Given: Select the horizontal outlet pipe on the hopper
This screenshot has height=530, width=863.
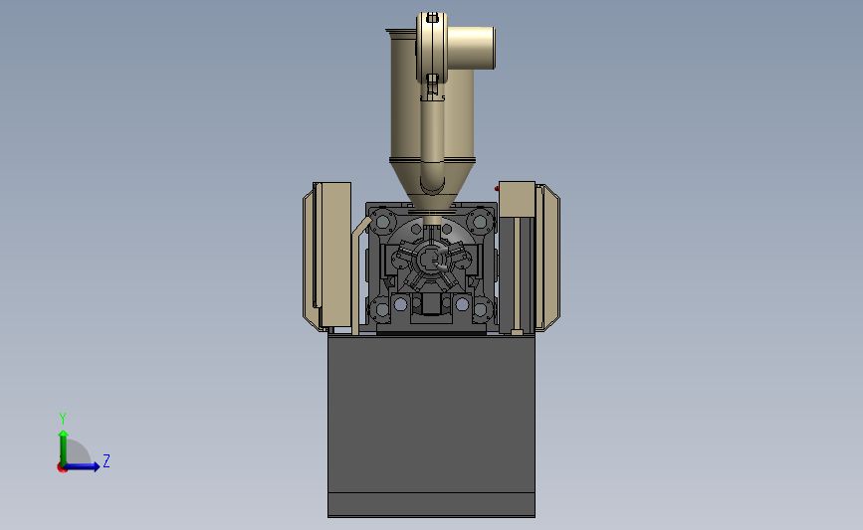Looking at the screenshot, I should tap(471, 49).
